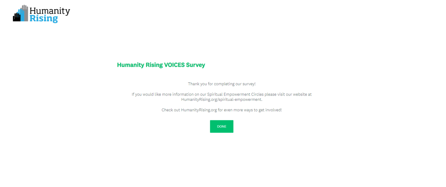Click the black hand in the logo
Viewport: 446px width, 187px height.
click(16, 17)
